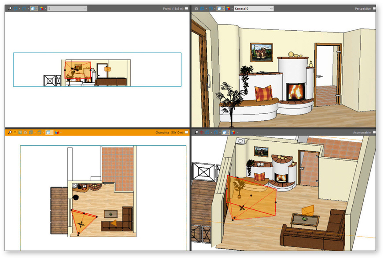The height and width of the screenshot is (259, 384).
Task: Toggle the maximize box of the Front view
Action: point(186,8)
